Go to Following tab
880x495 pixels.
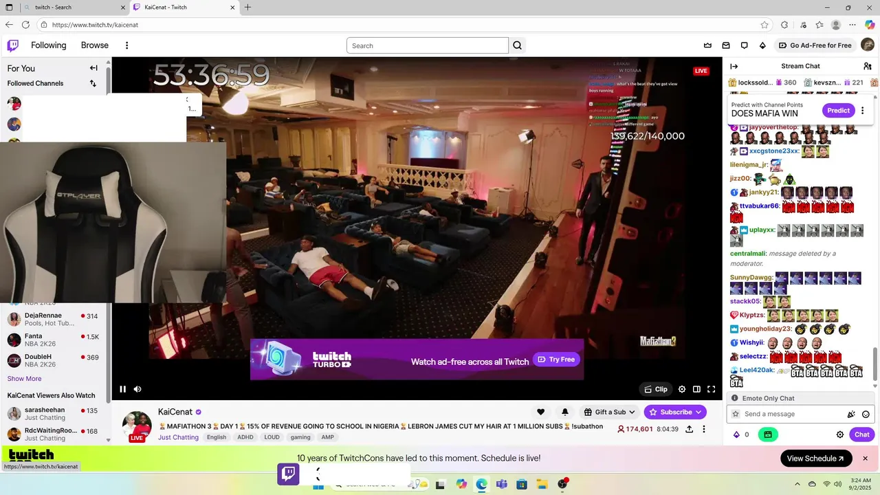click(x=49, y=45)
